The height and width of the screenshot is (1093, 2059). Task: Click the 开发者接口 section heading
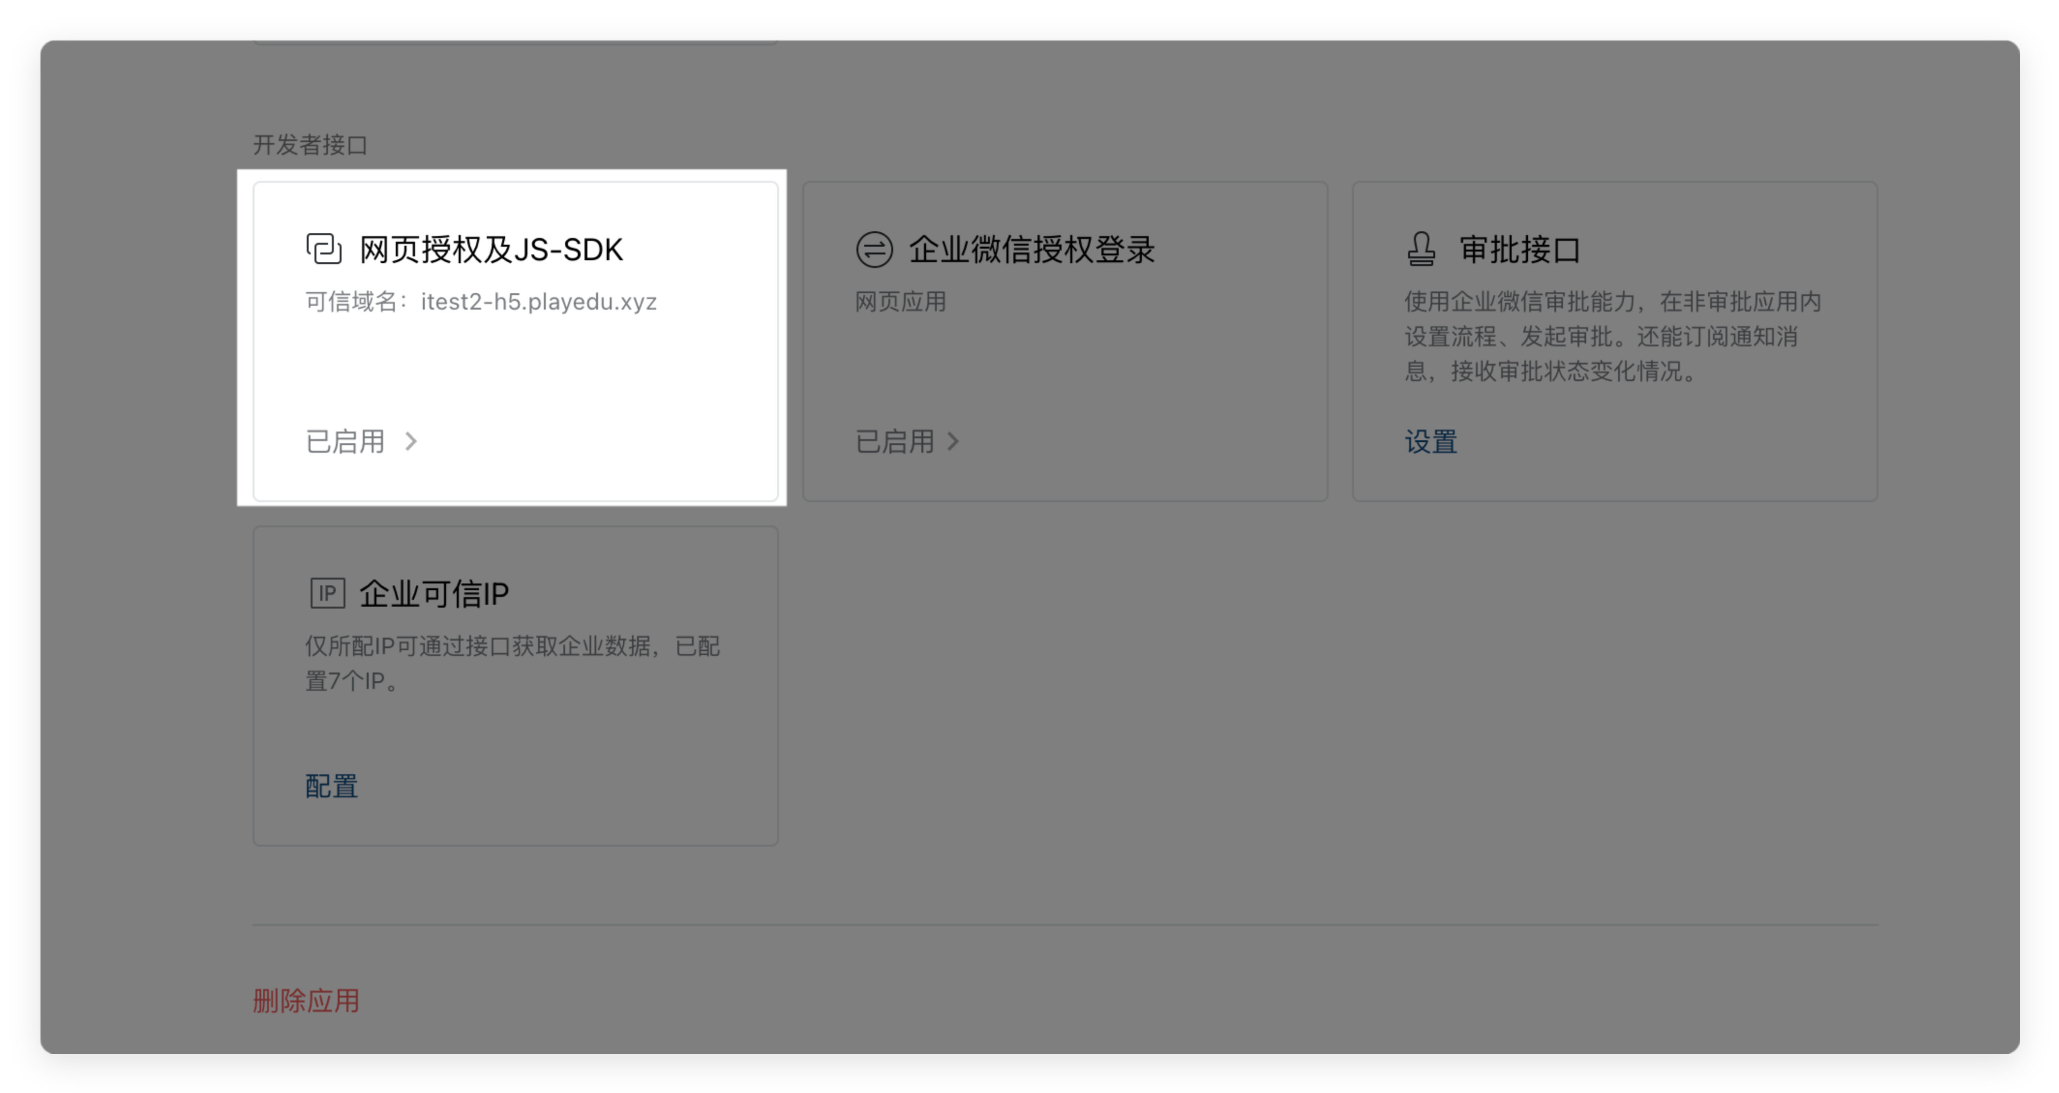(x=310, y=145)
